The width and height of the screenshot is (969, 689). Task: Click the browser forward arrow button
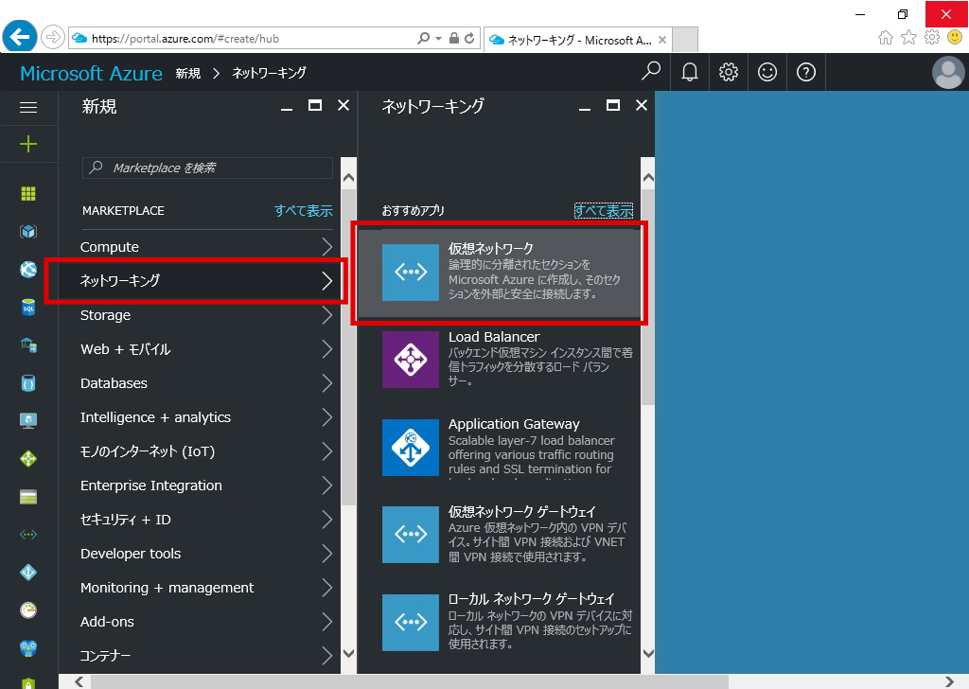coord(53,37)
